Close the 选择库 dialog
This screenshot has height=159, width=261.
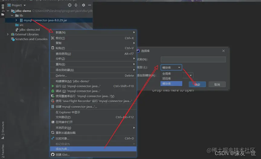coord(223,51)
